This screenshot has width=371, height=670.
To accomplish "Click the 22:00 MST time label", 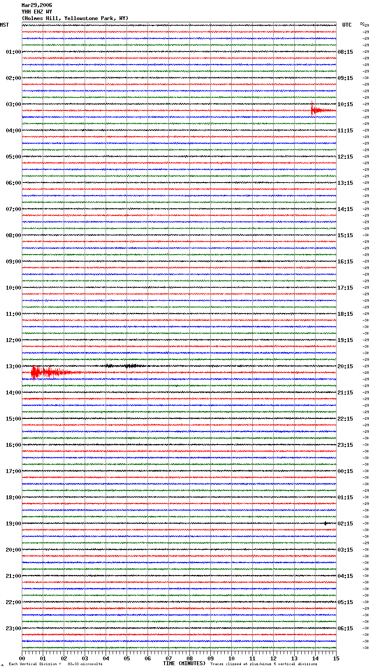I will tap(14, 602).
